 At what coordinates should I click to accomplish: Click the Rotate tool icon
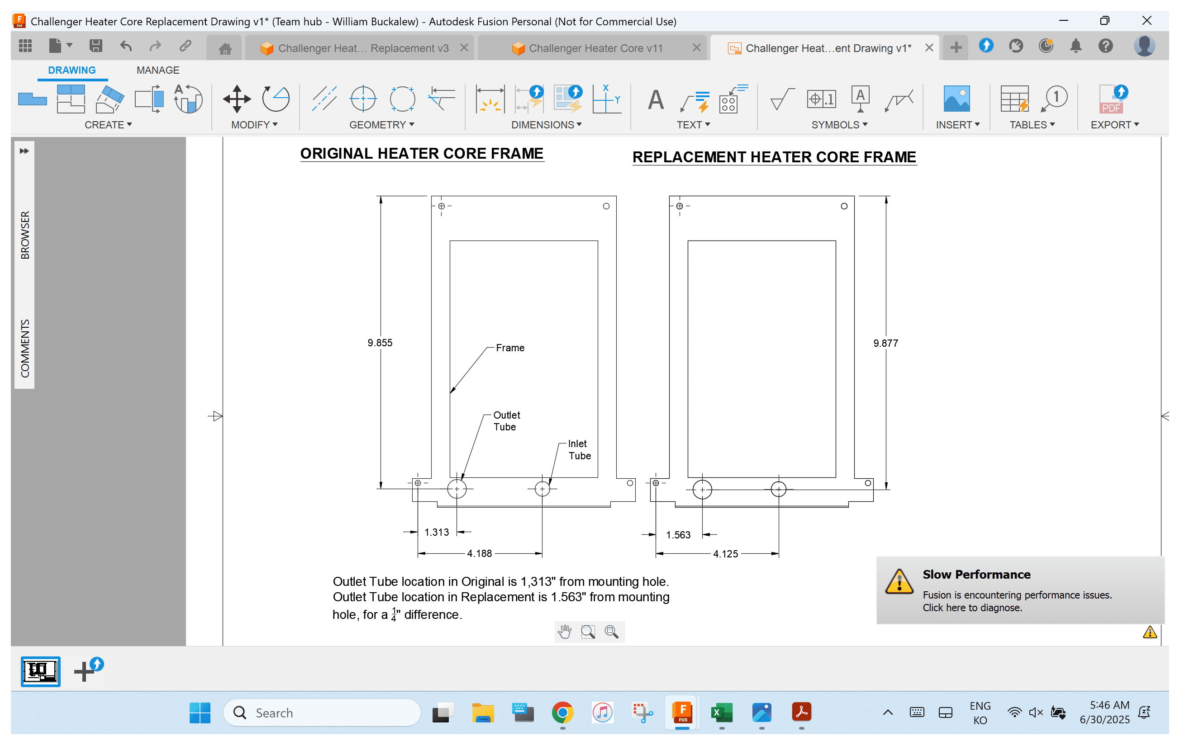(276, 99)
